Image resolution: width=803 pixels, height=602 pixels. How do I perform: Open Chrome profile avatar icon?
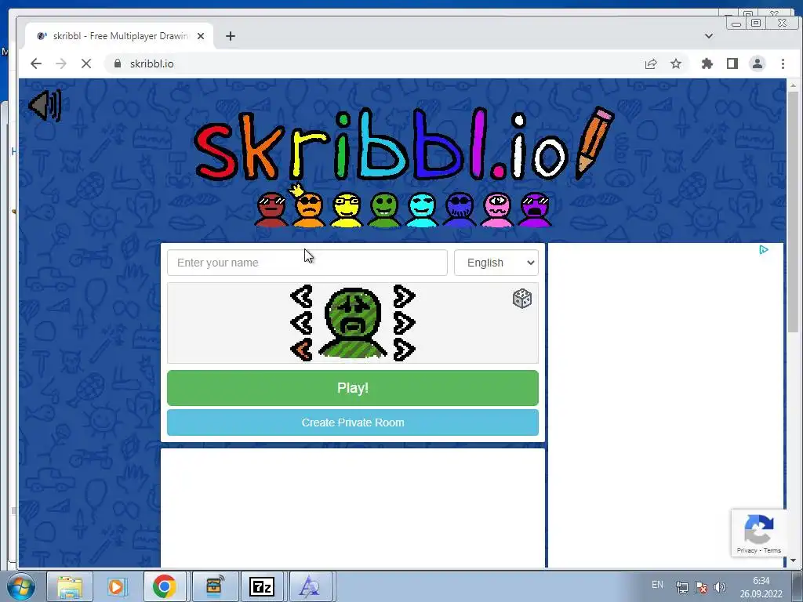758,63
